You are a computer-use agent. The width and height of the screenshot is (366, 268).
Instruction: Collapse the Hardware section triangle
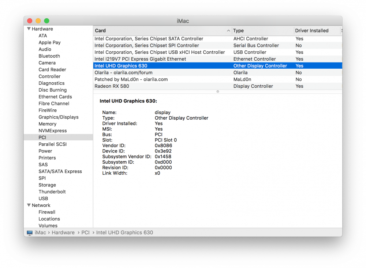tap(29, 29)
